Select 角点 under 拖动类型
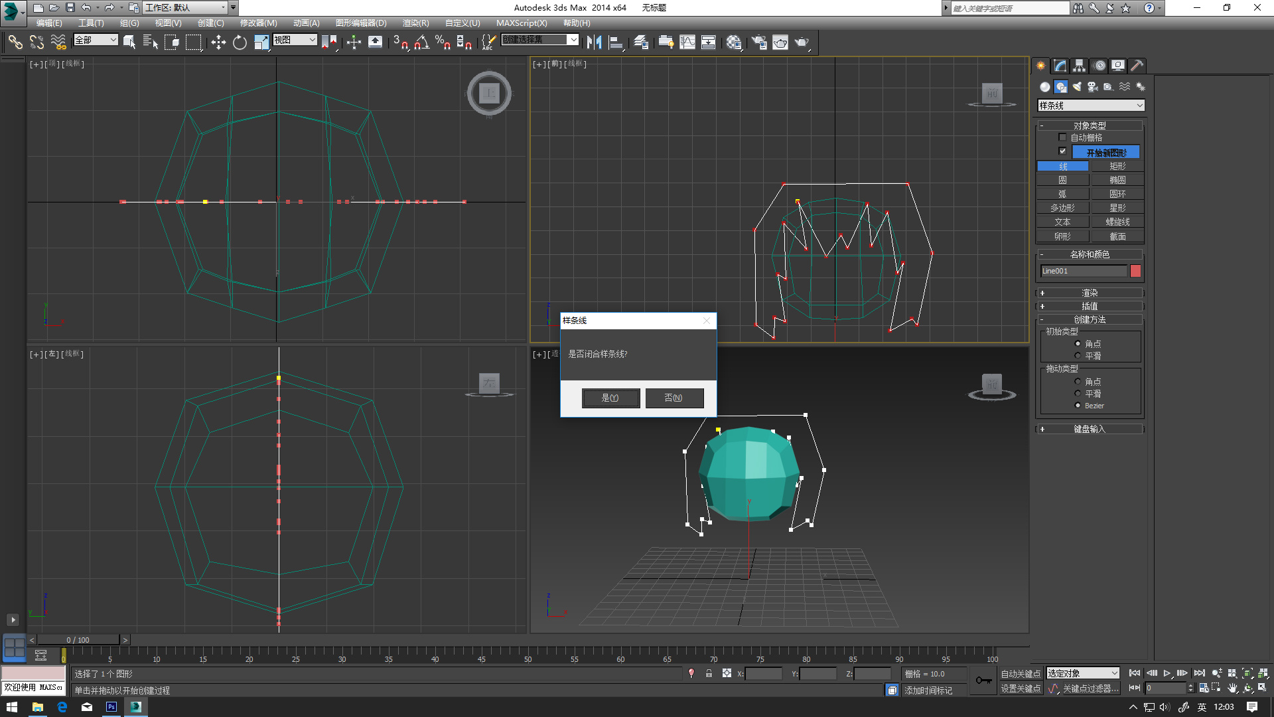 [1078, 382]
